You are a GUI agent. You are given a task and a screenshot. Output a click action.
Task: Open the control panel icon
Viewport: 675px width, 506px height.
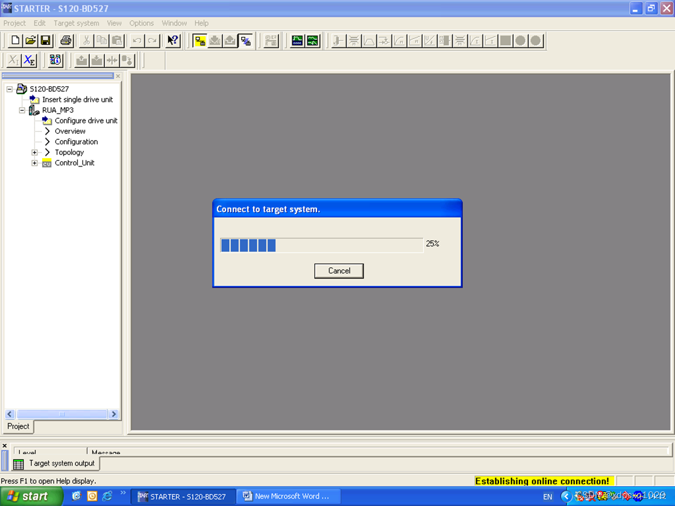click(x=271, y=40)
